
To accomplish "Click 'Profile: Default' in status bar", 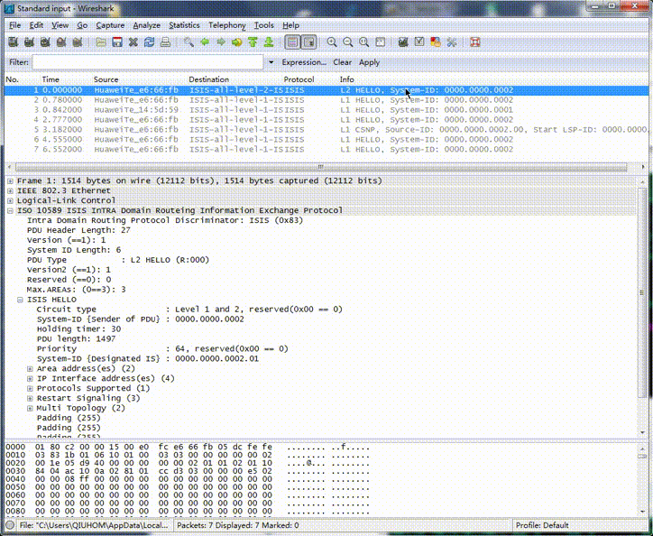I will click(542, 525).
